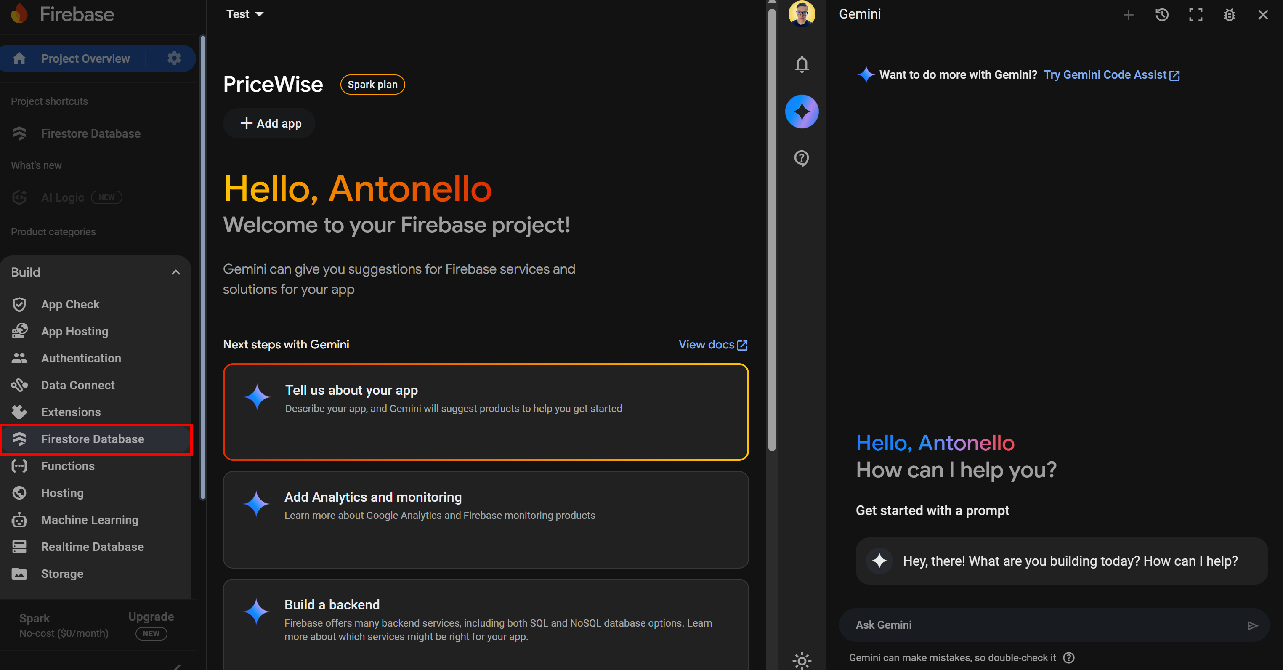Open the Test project dropdown
Viewport: 1283px width, 670px height.
click(x=244, y=13)
